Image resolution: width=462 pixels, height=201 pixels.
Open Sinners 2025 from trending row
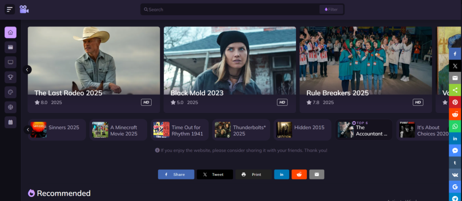pos(57,130)
